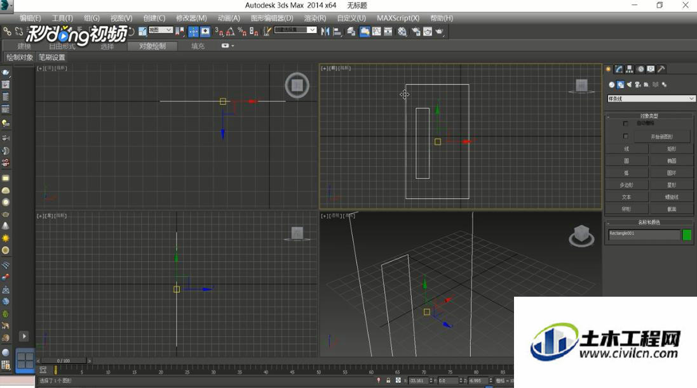Click the Rectangle001 object name field
Viewport: 697px width, 388px height.
[x=644, y=235]
